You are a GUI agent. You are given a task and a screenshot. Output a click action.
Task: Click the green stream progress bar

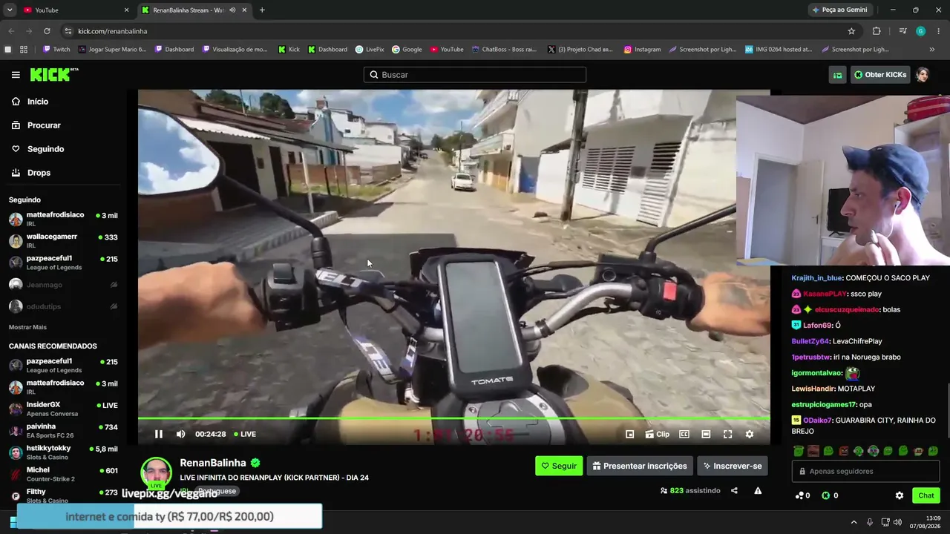point(453,419)
